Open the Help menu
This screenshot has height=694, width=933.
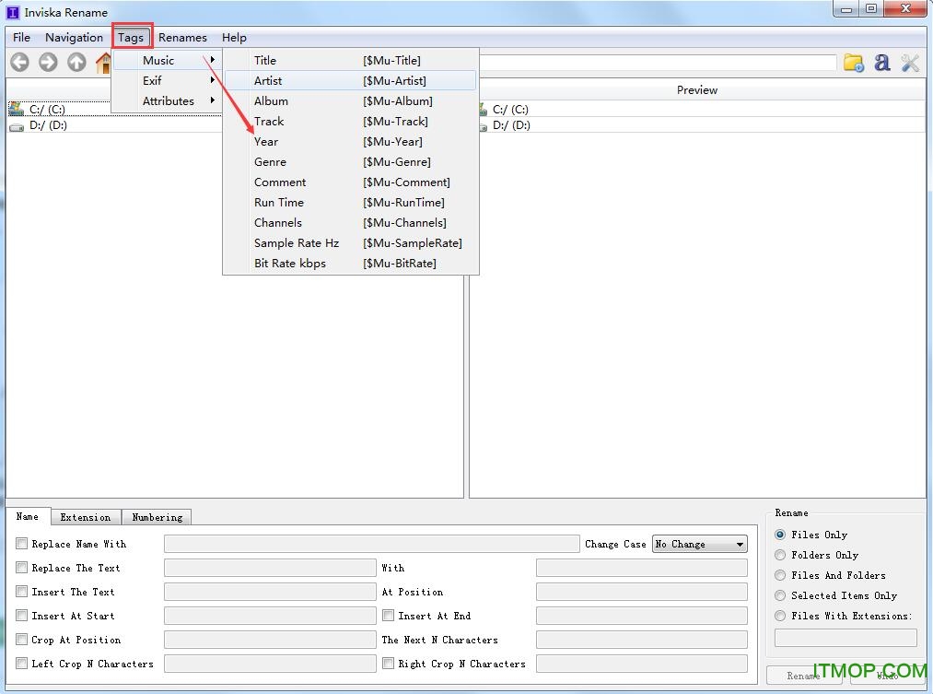(234, 37)
